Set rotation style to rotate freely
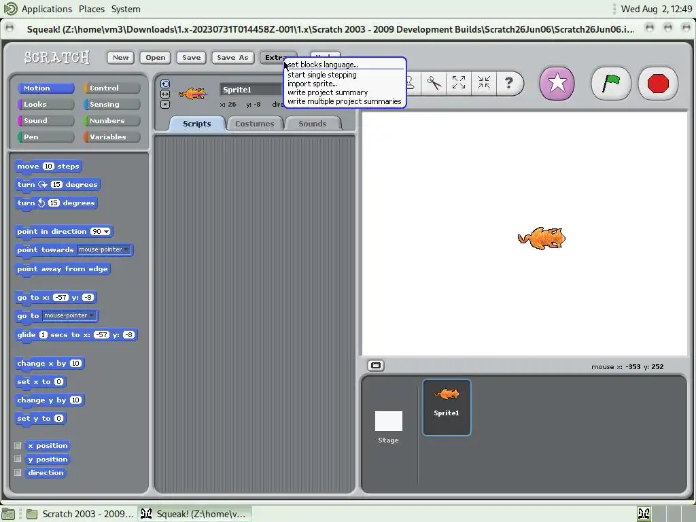The image size is (696, 522). pyautogui.click(x=165, y=84)
